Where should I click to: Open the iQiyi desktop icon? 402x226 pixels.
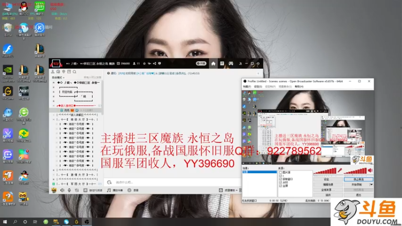pyautogui.click(x=40, y=8)
